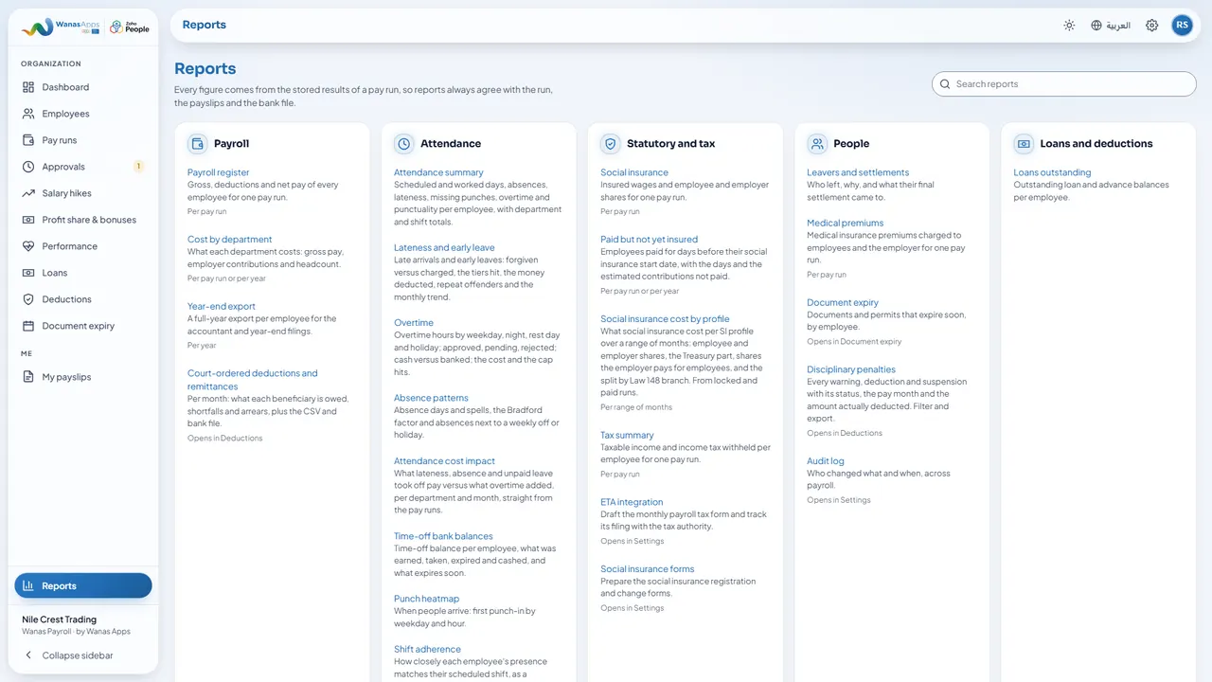Image resolution: width=1212 pixels, height=682 pixels.
Task: Open the Payroll register report
Action: 218,172
